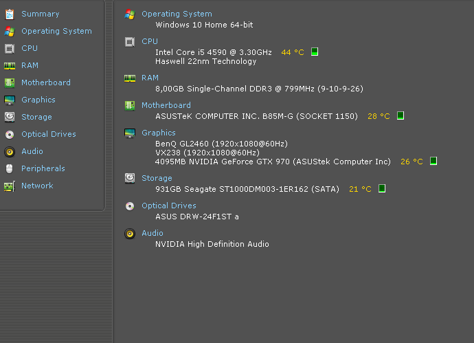Go to the RAM sidebar section
474x343 pixels.
(30, 65)
